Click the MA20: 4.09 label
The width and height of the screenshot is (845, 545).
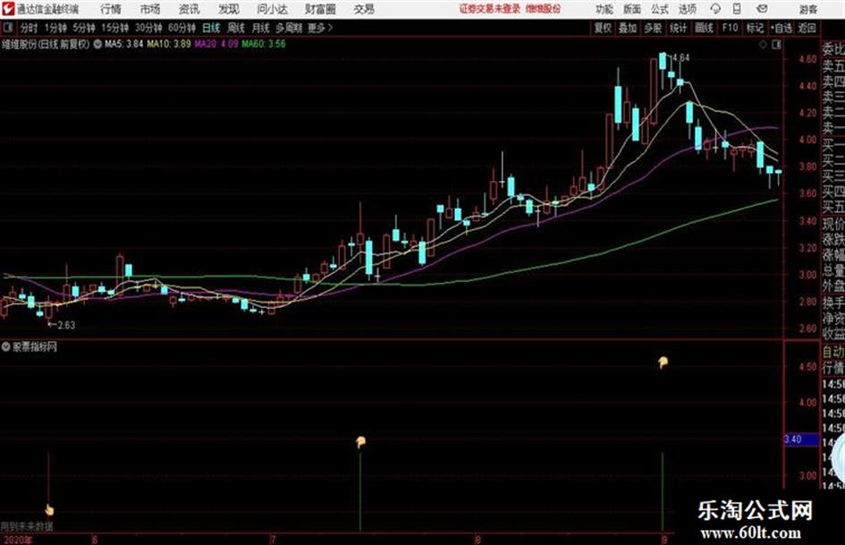[216, 44]
